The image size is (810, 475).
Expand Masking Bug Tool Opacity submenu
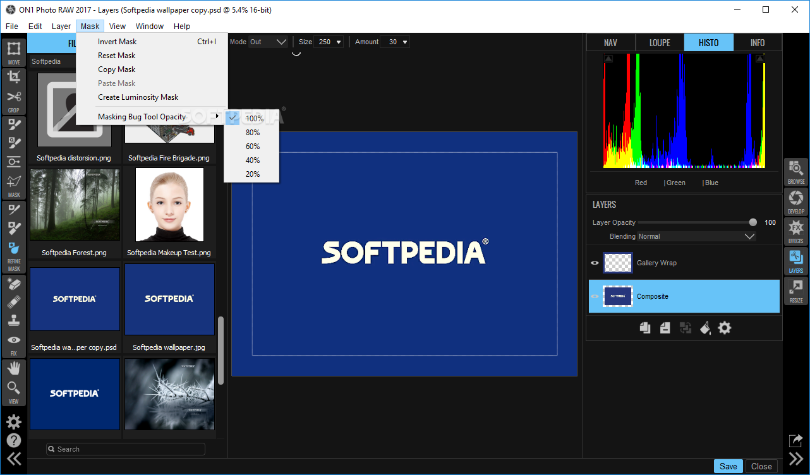coord(150,117)
